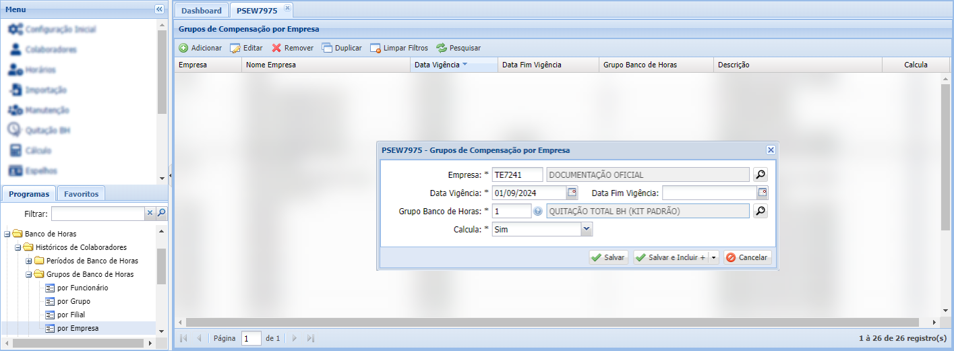Switch to the Favoritos tab

point(81,193)
